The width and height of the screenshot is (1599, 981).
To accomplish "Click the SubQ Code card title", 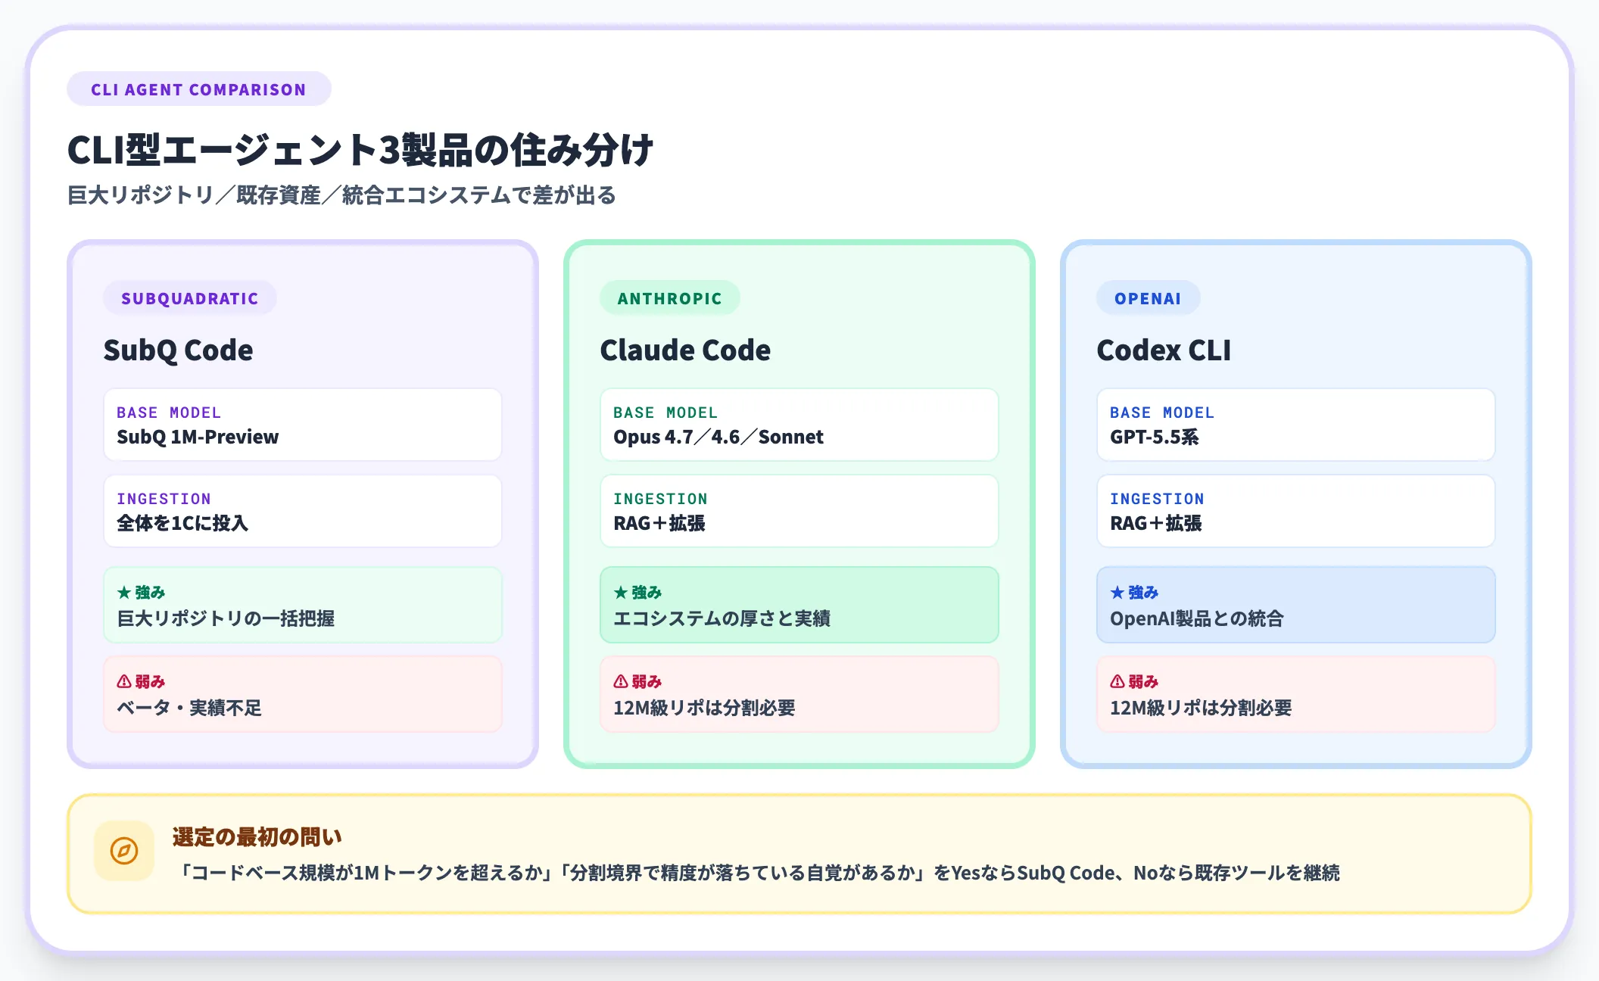I will pyautogui.click(x=179, y=350).
